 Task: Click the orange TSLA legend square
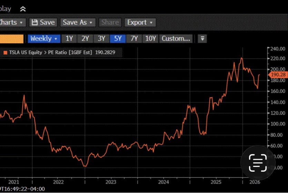[5, 53]
